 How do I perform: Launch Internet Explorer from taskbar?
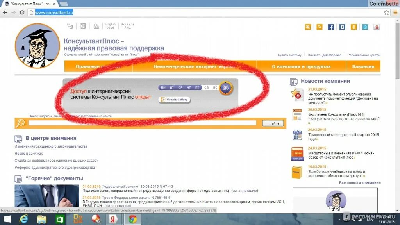point(24,219)
